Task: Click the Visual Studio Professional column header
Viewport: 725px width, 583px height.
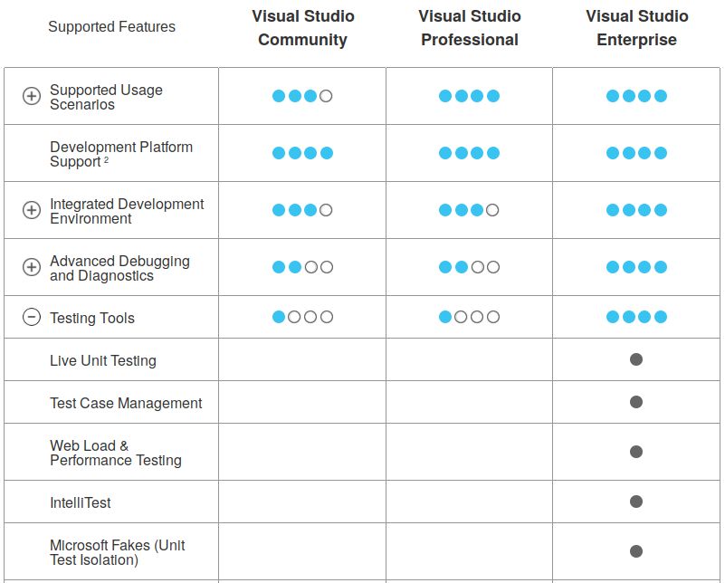Action: (470, 28)
